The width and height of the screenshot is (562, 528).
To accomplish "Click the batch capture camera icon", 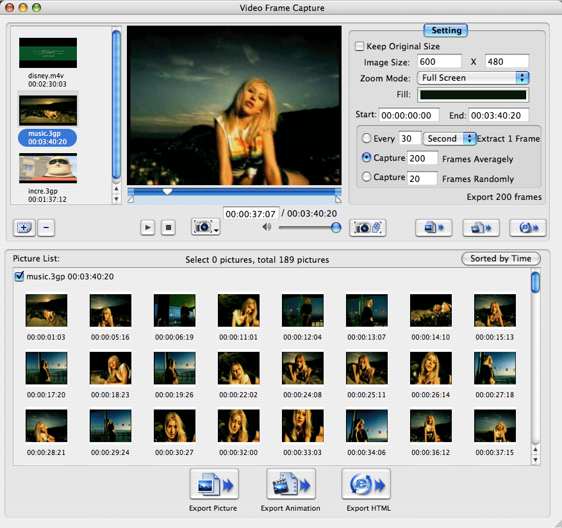I will point(367,227).
